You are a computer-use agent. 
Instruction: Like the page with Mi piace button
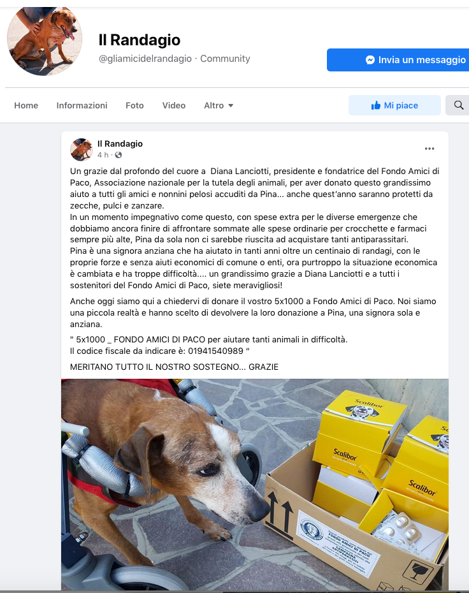click(394, 105)
